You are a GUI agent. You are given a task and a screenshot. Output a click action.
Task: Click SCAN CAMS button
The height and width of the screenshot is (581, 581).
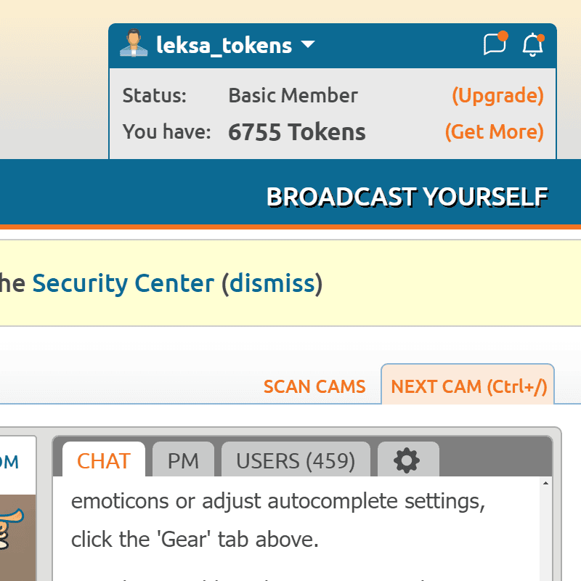pyautogui.click(x=314, y=386)
